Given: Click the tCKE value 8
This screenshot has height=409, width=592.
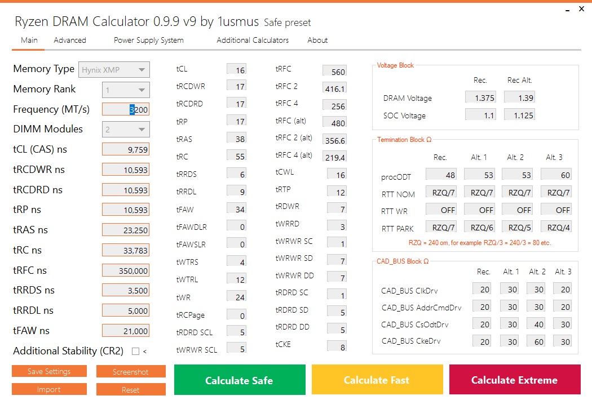Looking at the screenshot, I should coord(337,346).
